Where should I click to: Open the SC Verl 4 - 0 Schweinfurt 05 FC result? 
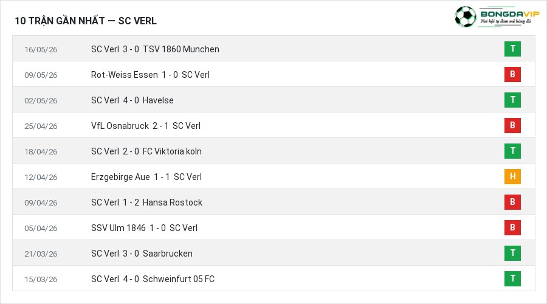153,279
